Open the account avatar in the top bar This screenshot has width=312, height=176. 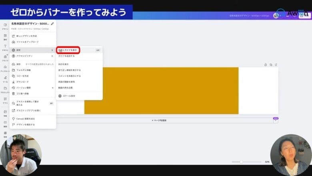(276, 15)
